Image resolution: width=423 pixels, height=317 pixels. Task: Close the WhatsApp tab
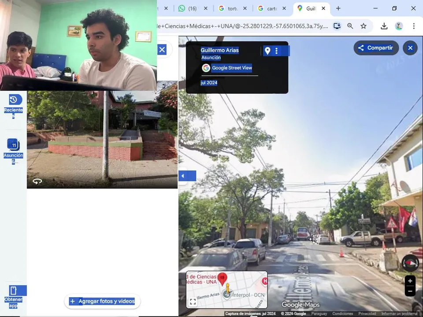(206, 8)
